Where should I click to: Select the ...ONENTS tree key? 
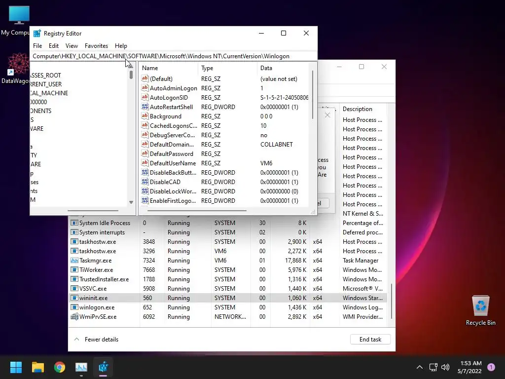[x=41, y=111]
